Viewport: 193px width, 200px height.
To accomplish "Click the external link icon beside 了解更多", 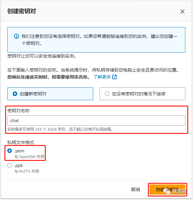I will click(114, 77).
